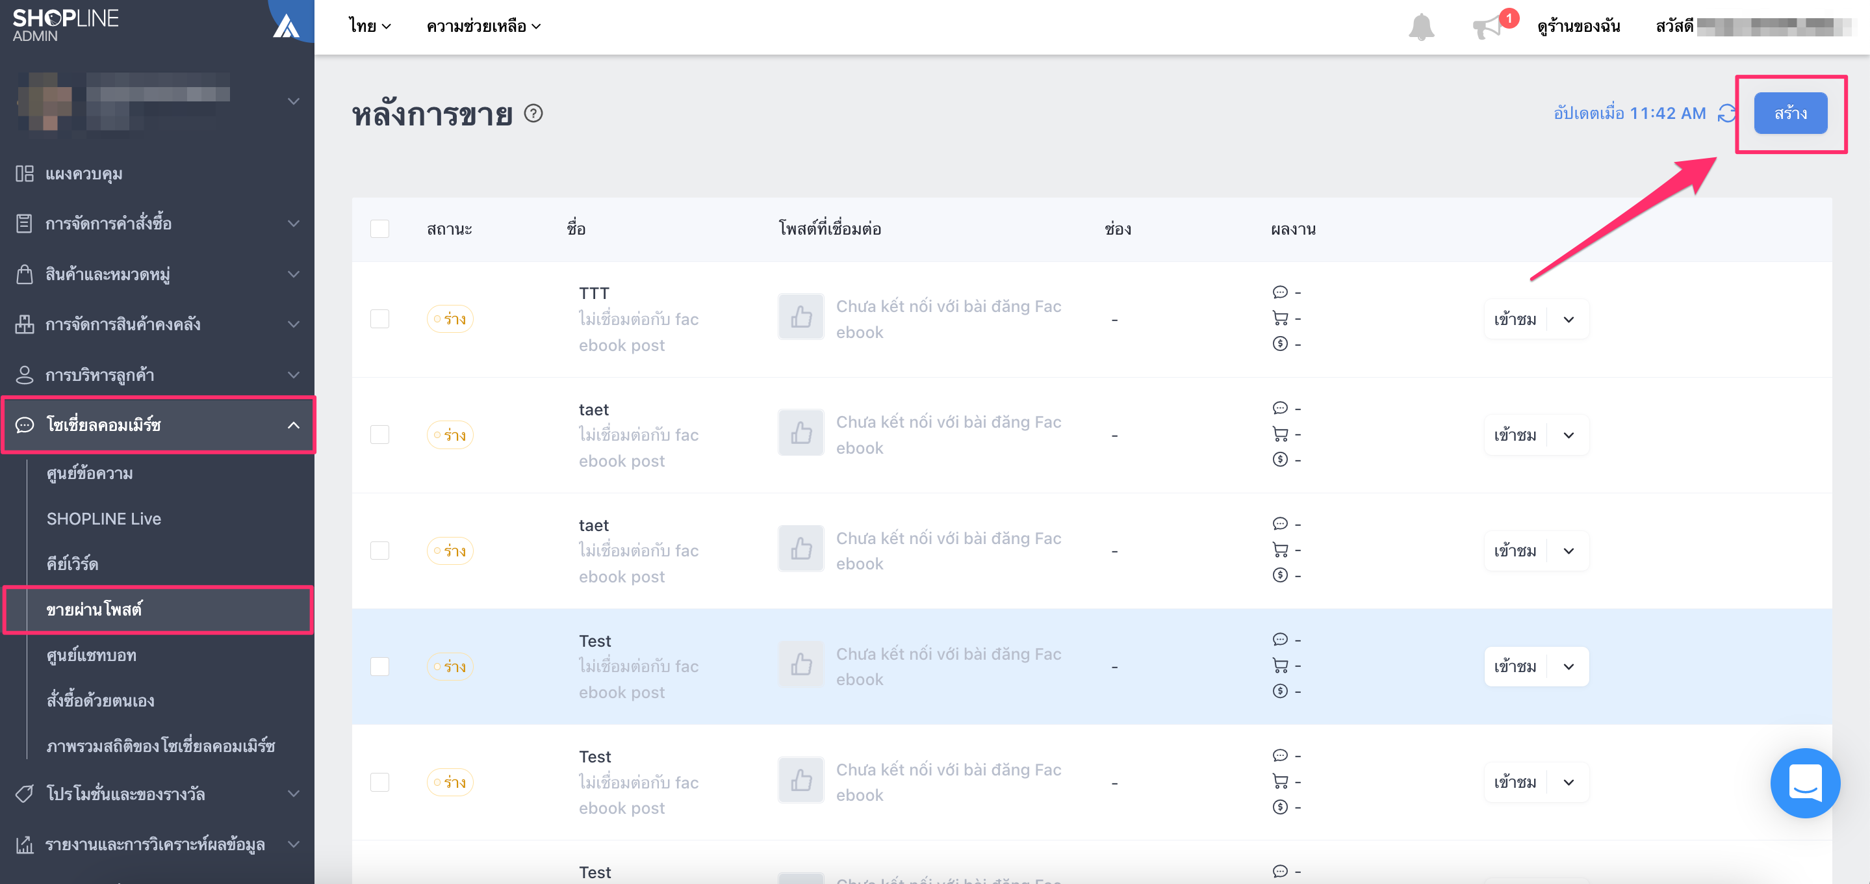Click the อัปเดตเมื่อ 11:42 AM text
Viewport: 1870px width, 884px height.
click(1630, 113)
